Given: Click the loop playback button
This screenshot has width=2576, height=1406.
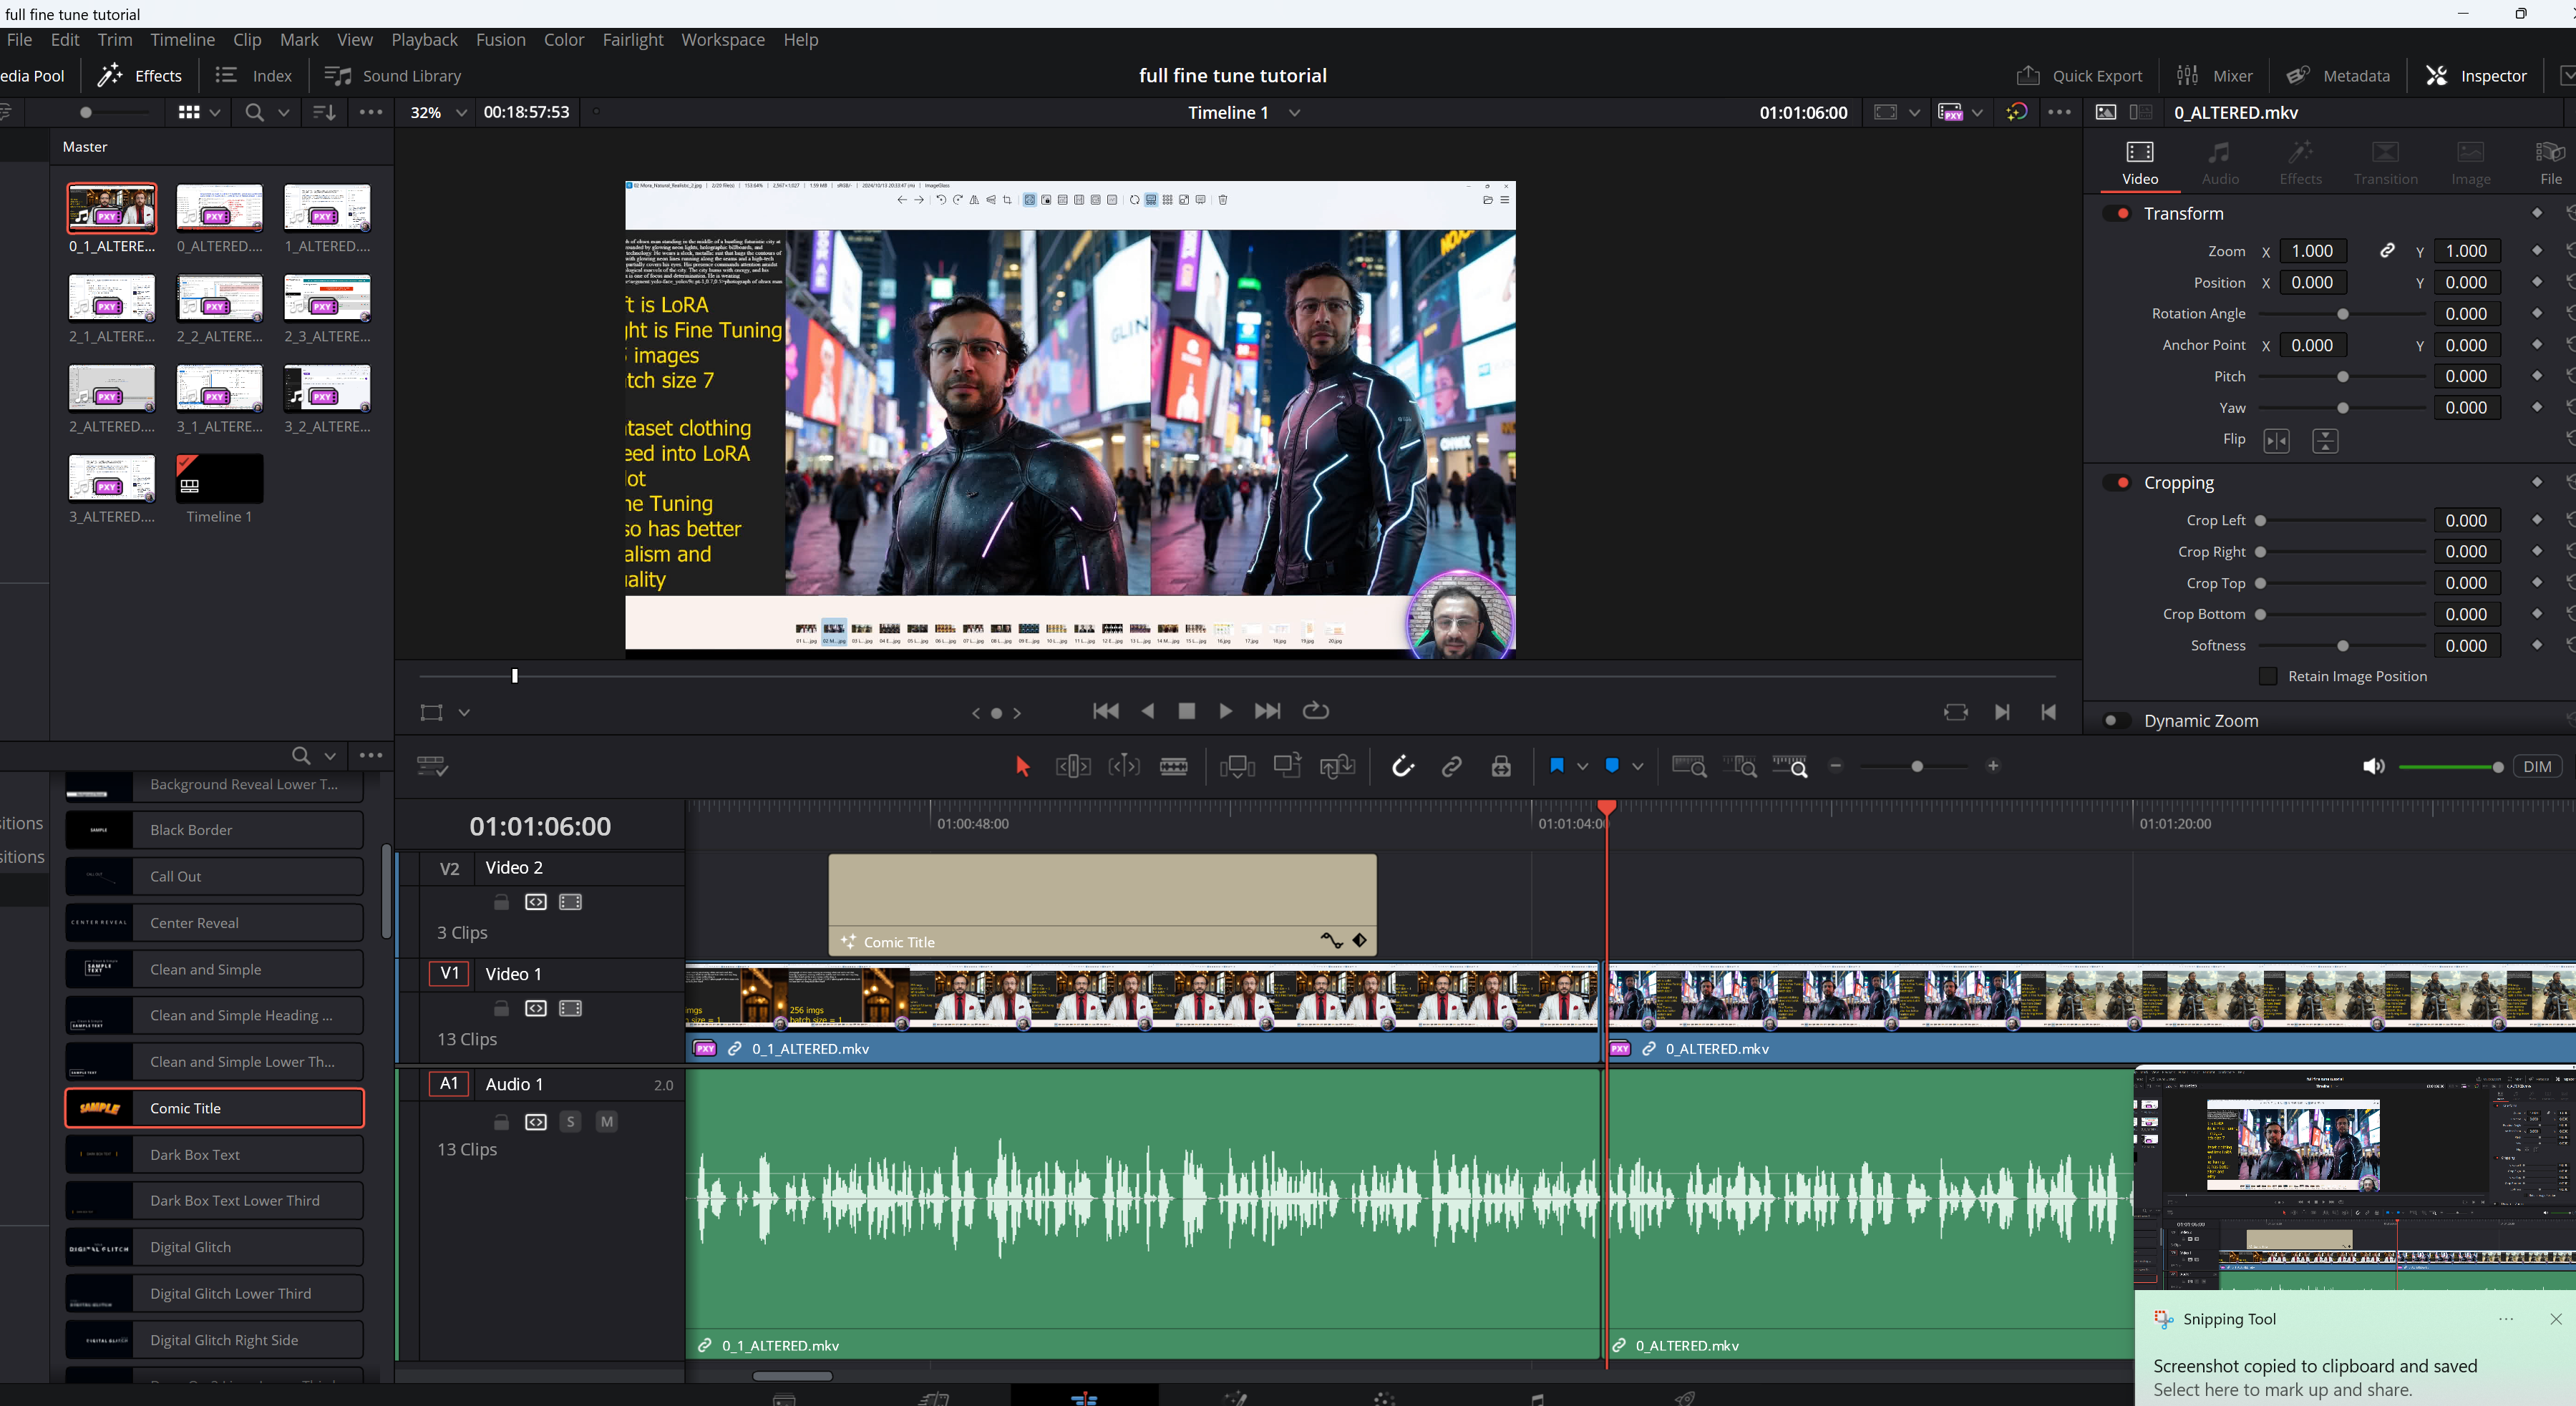Looking at the screenshot, I should tap(1315, 711).
